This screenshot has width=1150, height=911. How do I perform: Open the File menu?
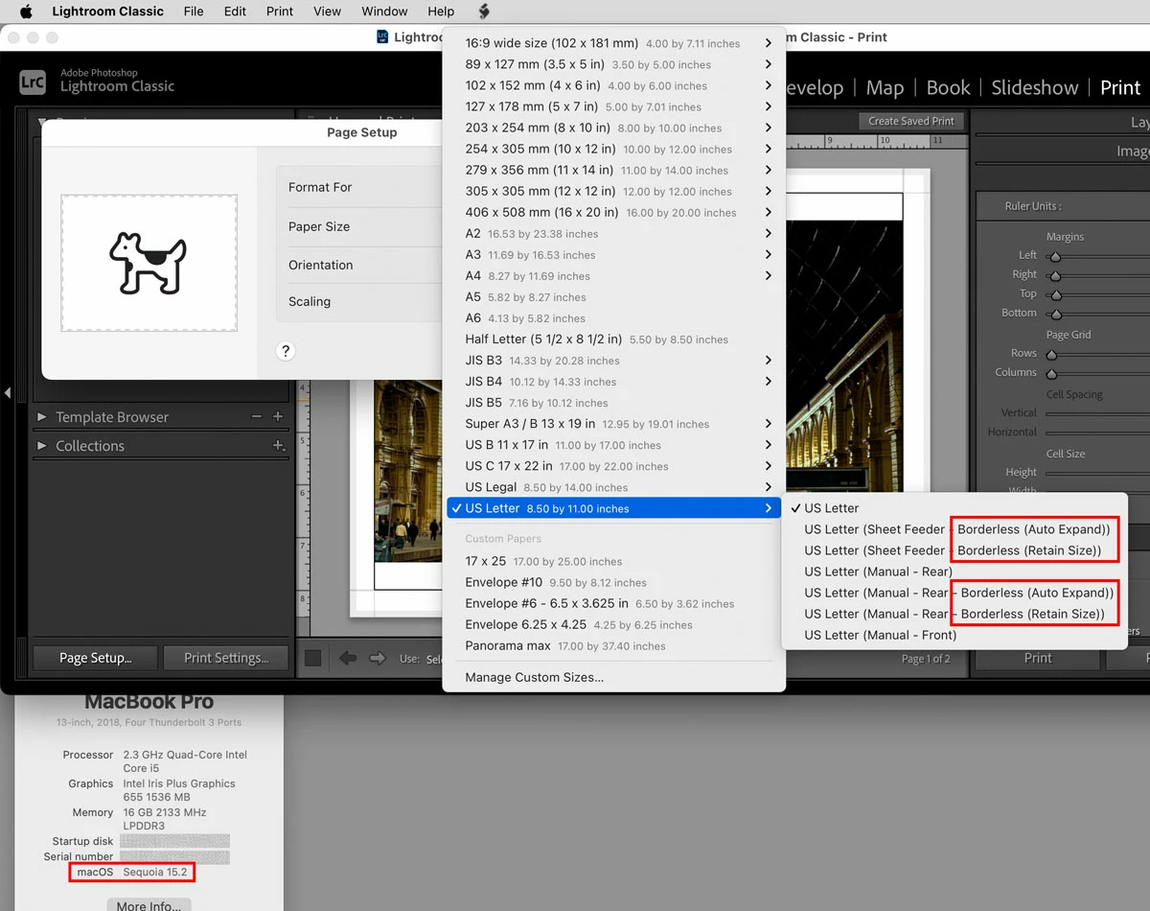tap(194, 12)
